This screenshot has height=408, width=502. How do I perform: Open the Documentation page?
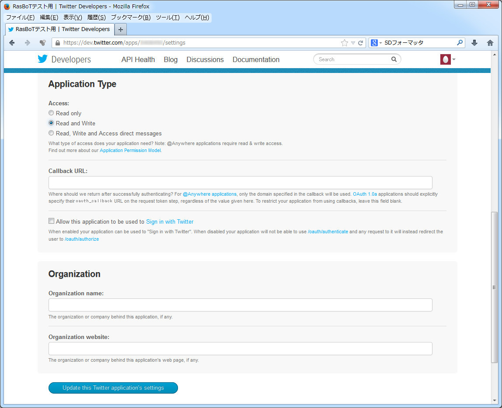[x=256, y=59]
